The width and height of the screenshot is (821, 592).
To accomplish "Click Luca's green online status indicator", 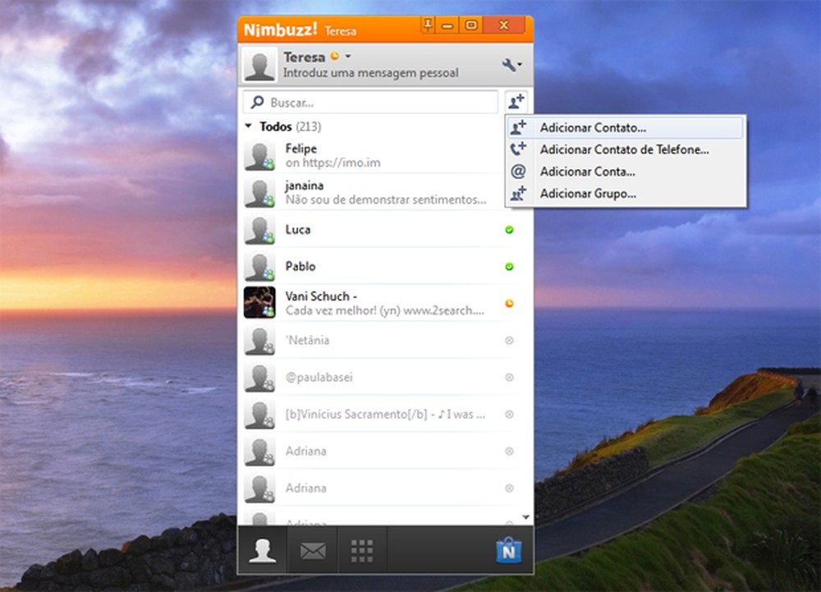I will 510,230.
